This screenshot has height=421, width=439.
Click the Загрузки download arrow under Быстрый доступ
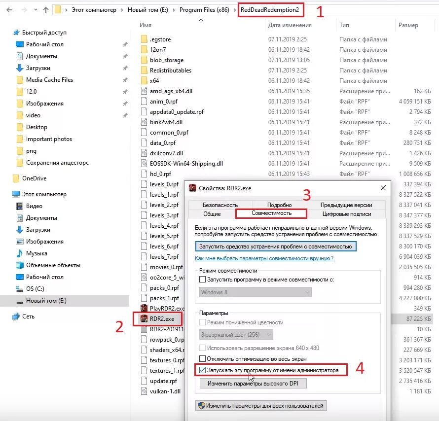[20, 68]
